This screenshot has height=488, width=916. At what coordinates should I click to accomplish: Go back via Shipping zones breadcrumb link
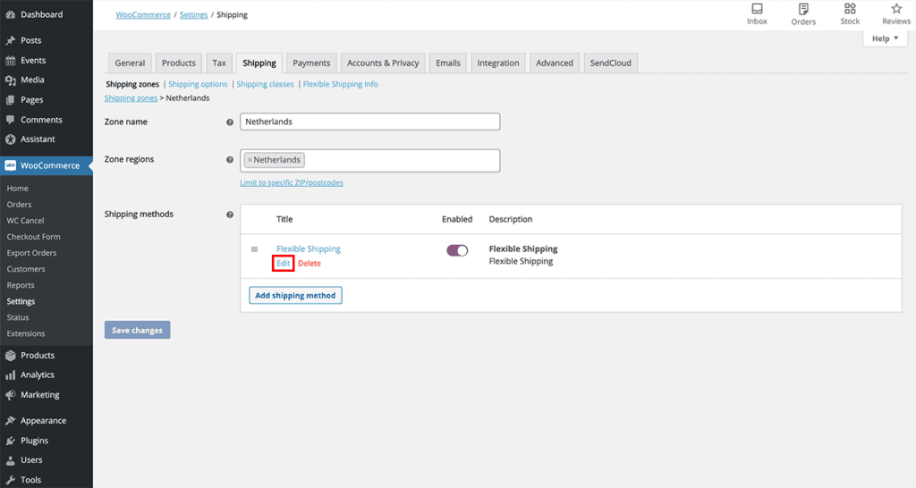pos(131,98)
